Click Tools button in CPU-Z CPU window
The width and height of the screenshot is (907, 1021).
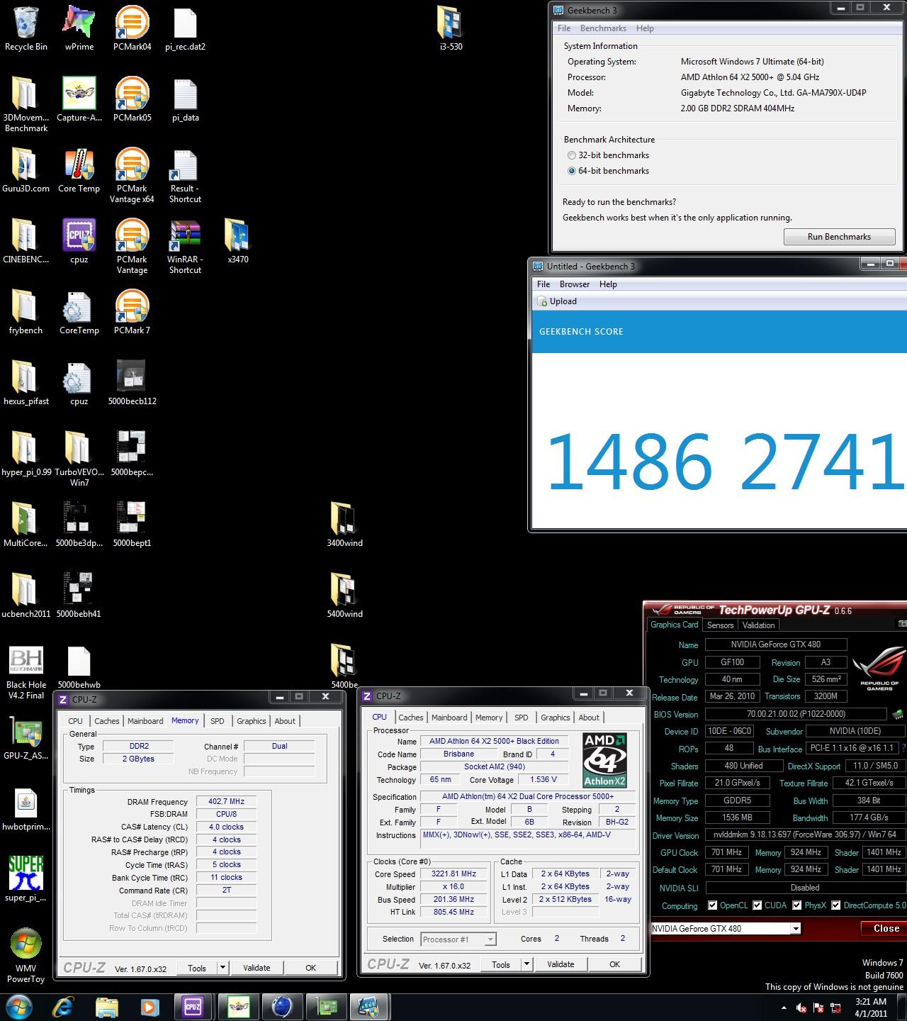(x=501, y=964)
